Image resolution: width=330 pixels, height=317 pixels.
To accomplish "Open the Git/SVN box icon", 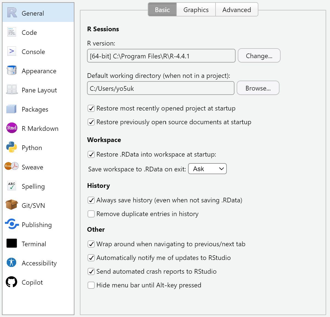I will pyautogui.click(x=12, y=205).
